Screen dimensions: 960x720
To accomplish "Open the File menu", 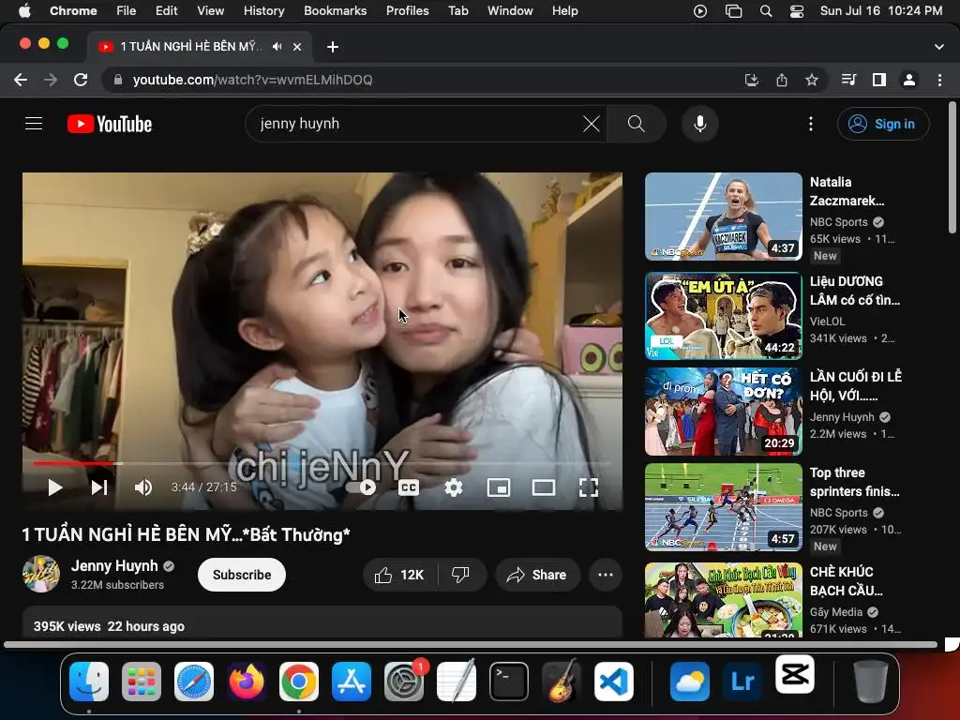I will click(127, 10).
